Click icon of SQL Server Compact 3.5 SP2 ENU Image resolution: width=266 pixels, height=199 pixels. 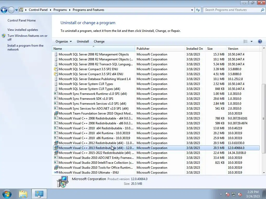pos(56,69)
